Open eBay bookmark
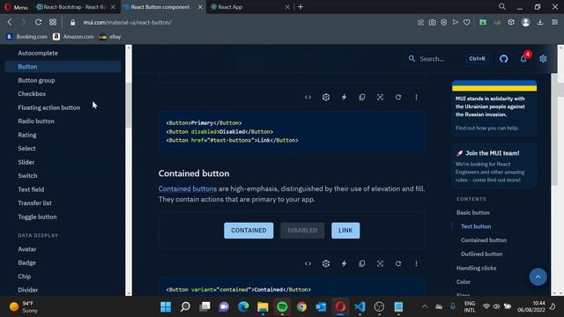This screenshot has width=564, height=317. click(x=110, y=37)
